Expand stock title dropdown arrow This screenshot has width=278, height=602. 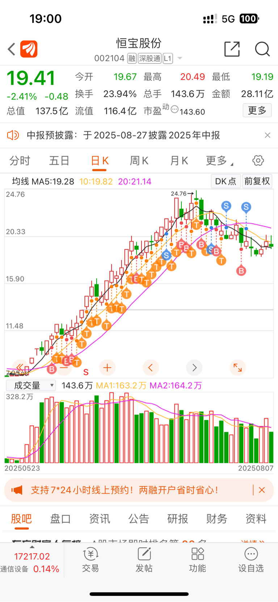click(x=180, y=58)
